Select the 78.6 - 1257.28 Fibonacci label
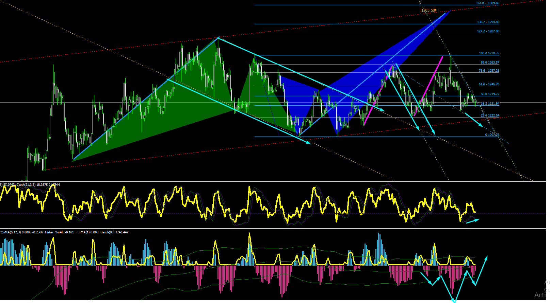 tap(489, 71)
